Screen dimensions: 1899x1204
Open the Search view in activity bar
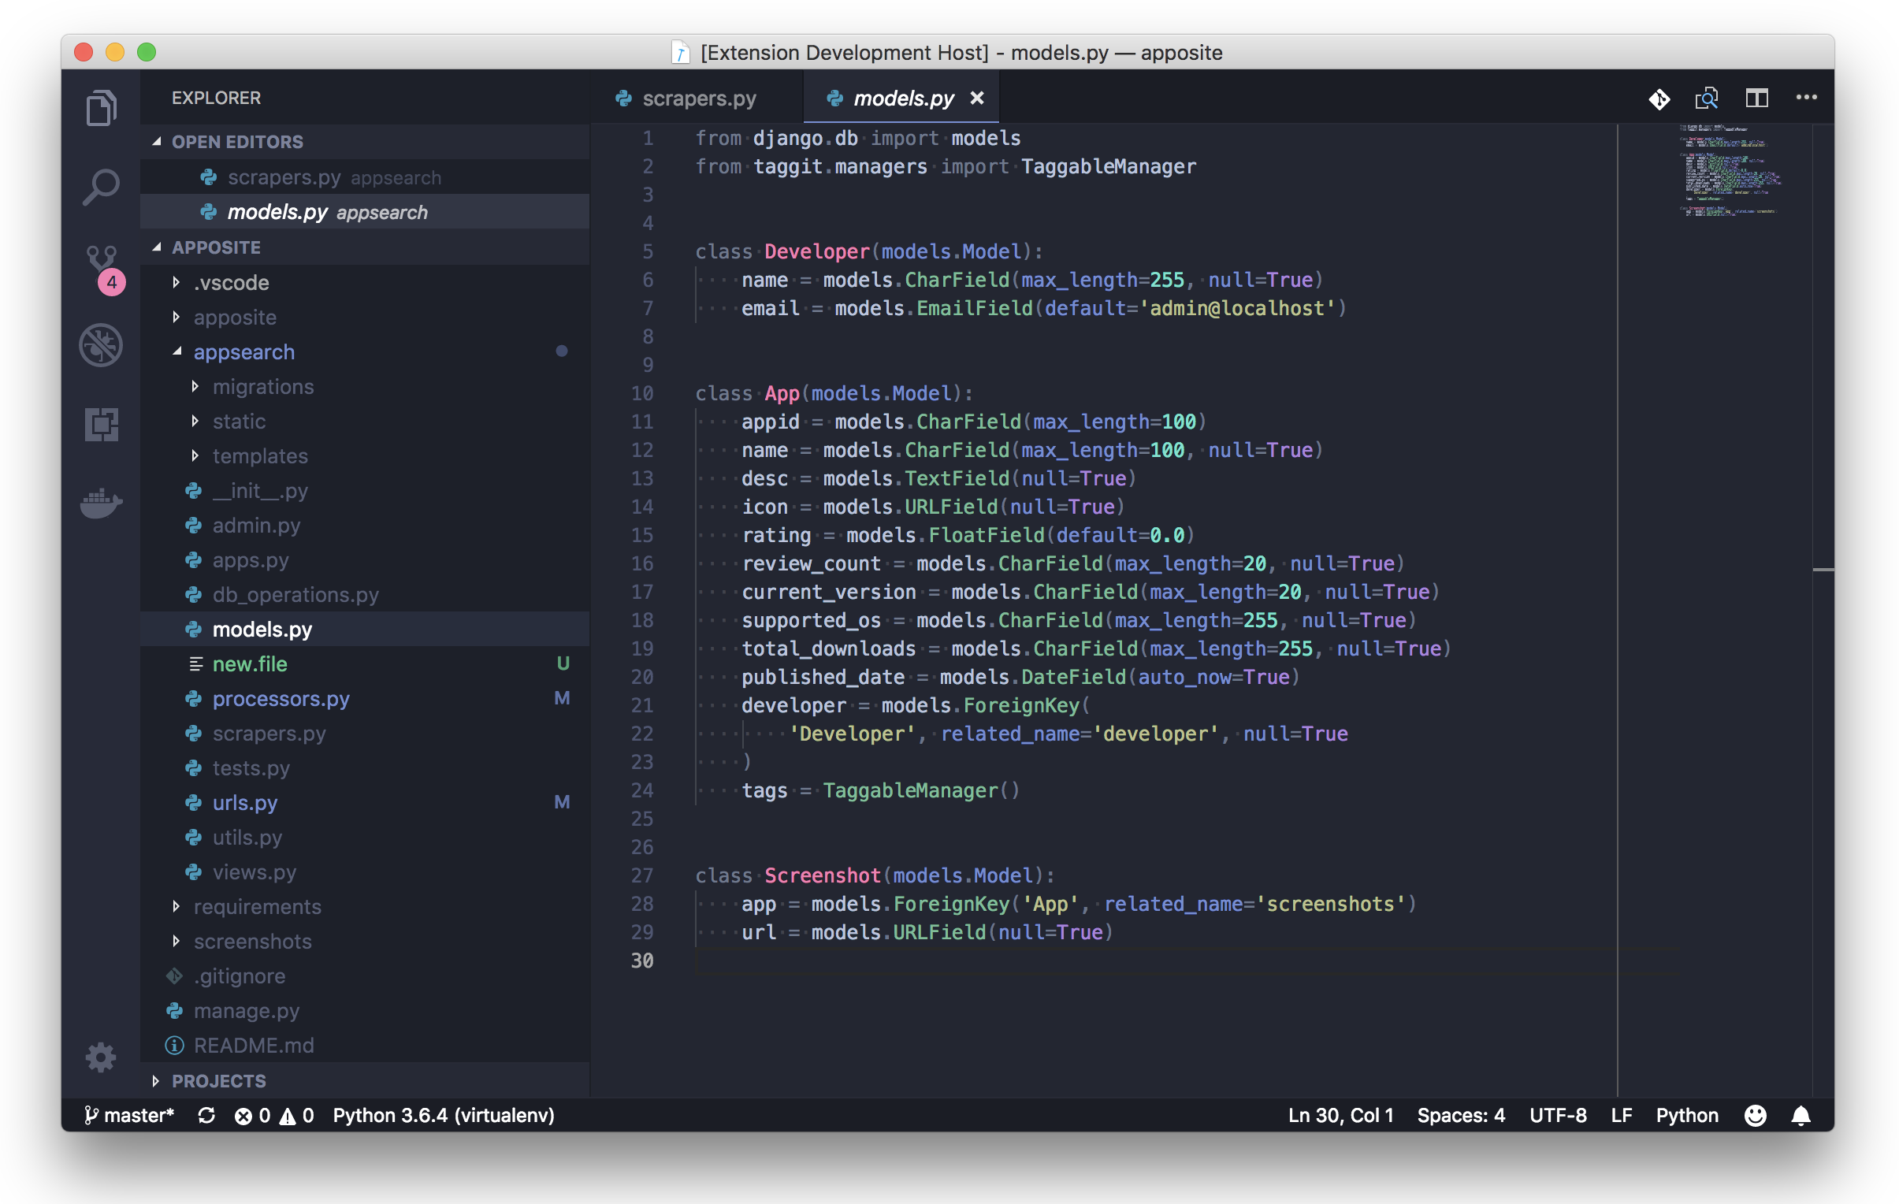101,187
